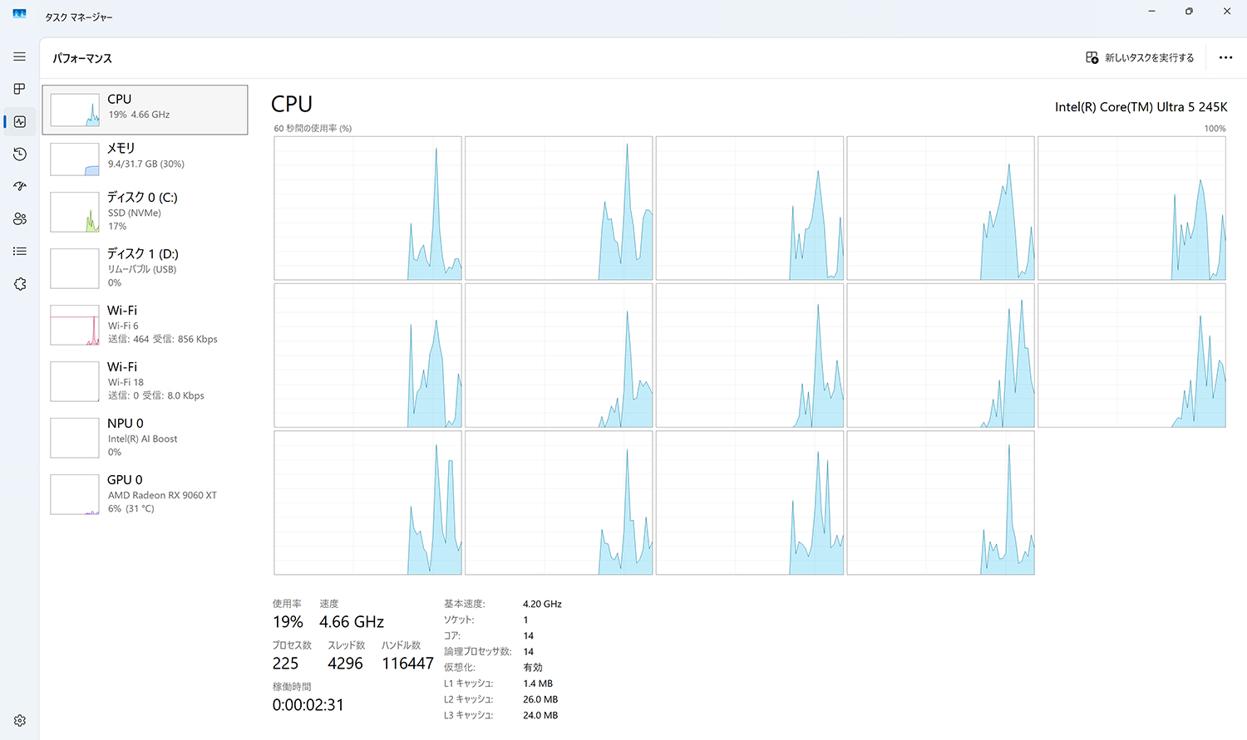Open the three-dot more options menu
This screenshot has width=1247, height=740.
(x=1225, y=57)
